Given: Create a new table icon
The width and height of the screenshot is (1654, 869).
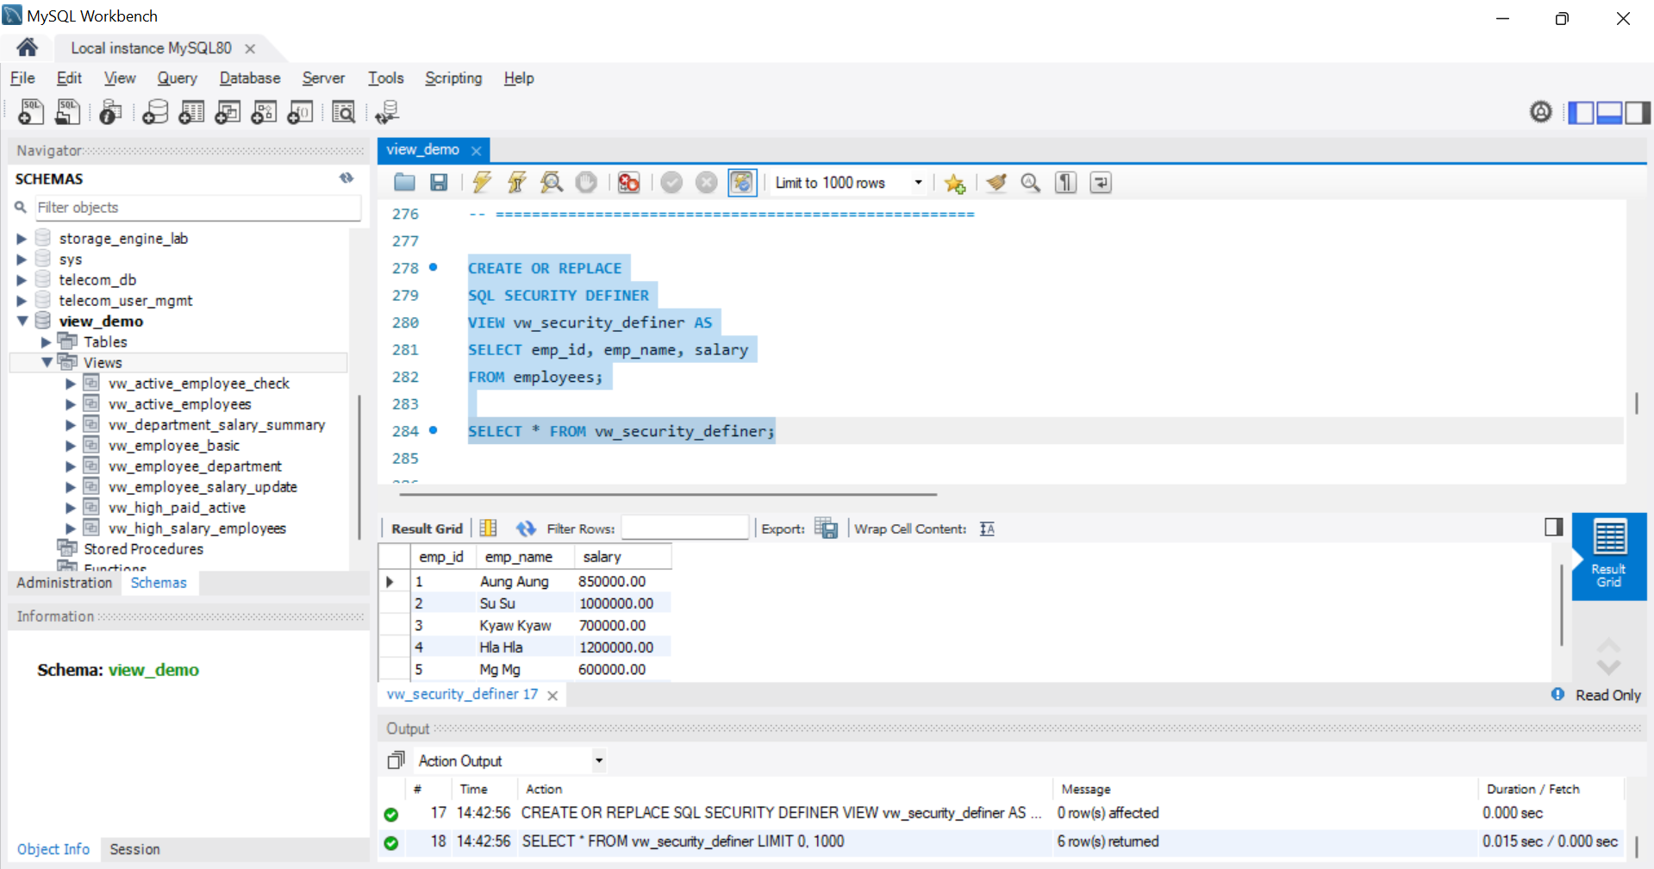Looking at the screenshot, I should pyautogui.click(x=191, y=112).
